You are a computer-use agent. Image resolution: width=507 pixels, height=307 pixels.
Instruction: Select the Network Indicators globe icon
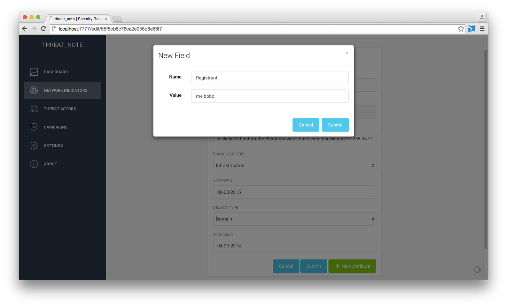pyautogui.click(x=33, y=90)
